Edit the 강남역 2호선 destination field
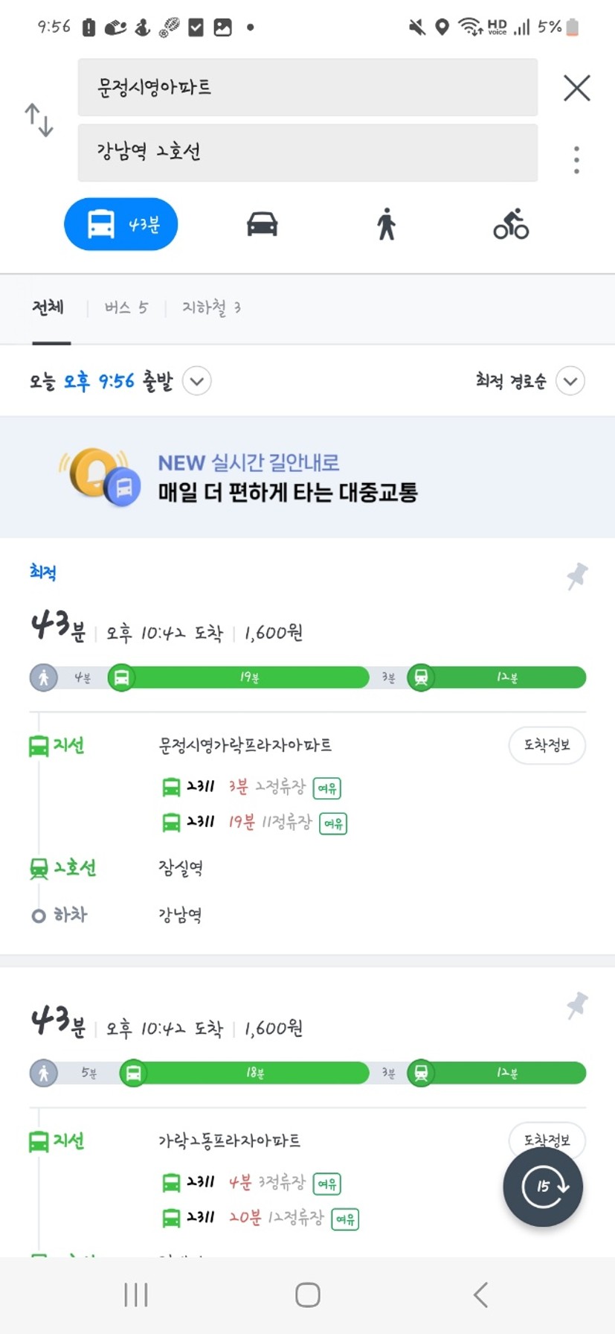 coord(308,153)
